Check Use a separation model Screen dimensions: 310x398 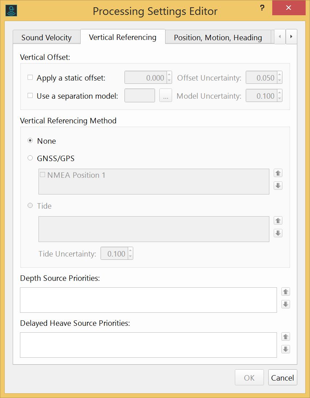coord(30,96)
